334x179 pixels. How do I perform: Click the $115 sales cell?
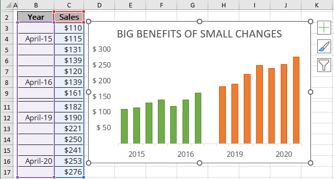click(69, 39)
